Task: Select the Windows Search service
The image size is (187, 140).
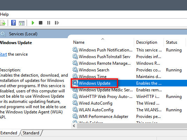Action: [129, 70]
